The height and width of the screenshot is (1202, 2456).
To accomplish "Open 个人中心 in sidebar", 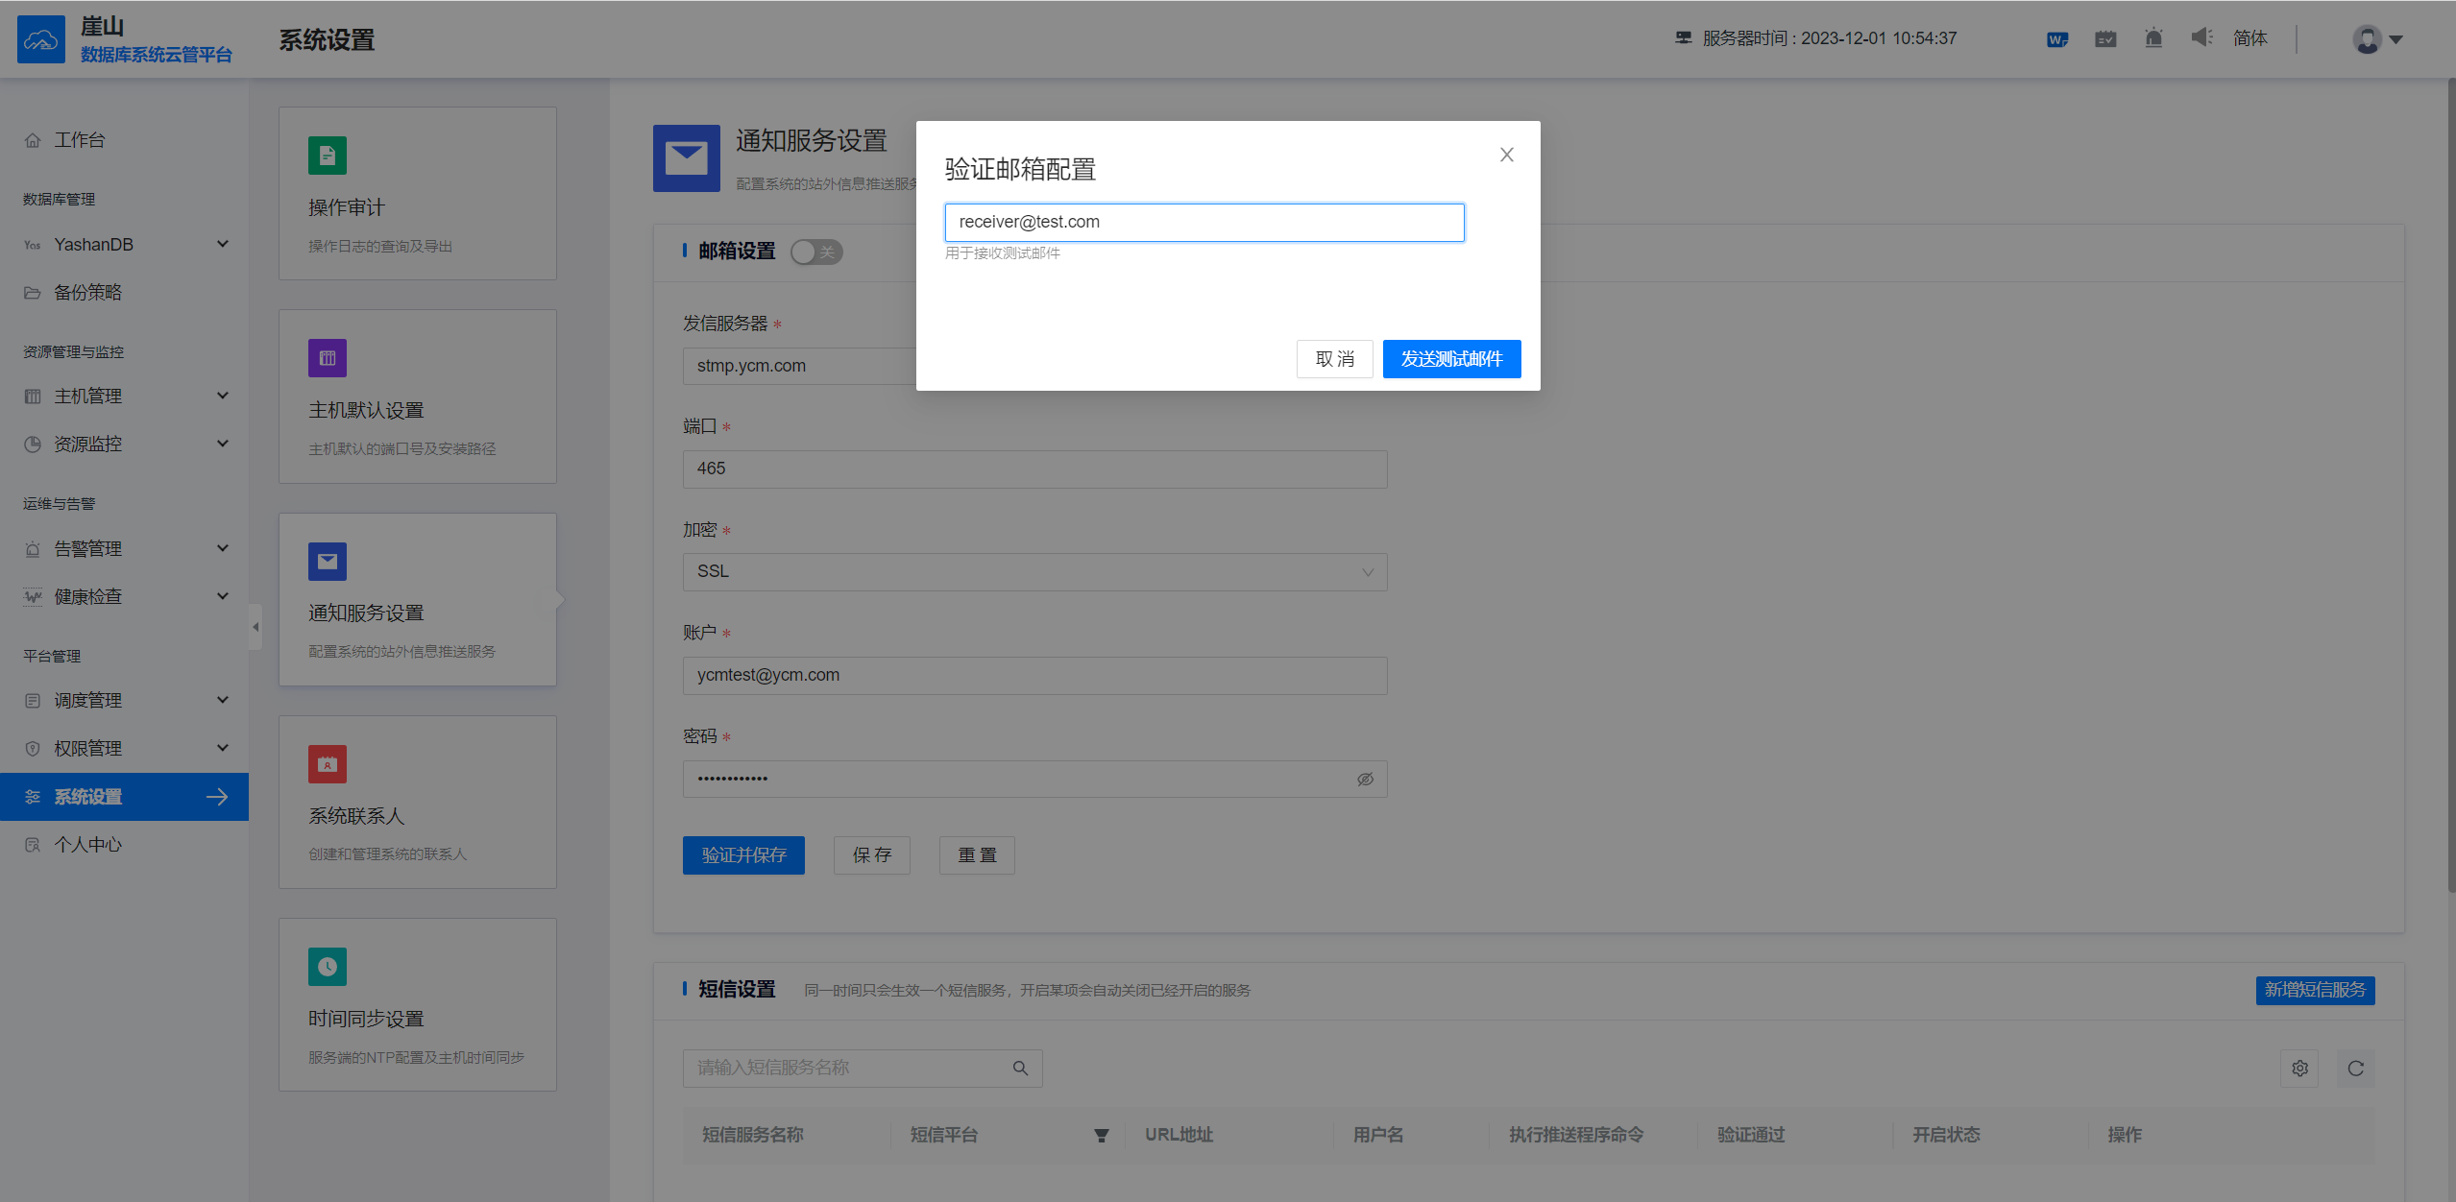I will click(x=88, y=845).
